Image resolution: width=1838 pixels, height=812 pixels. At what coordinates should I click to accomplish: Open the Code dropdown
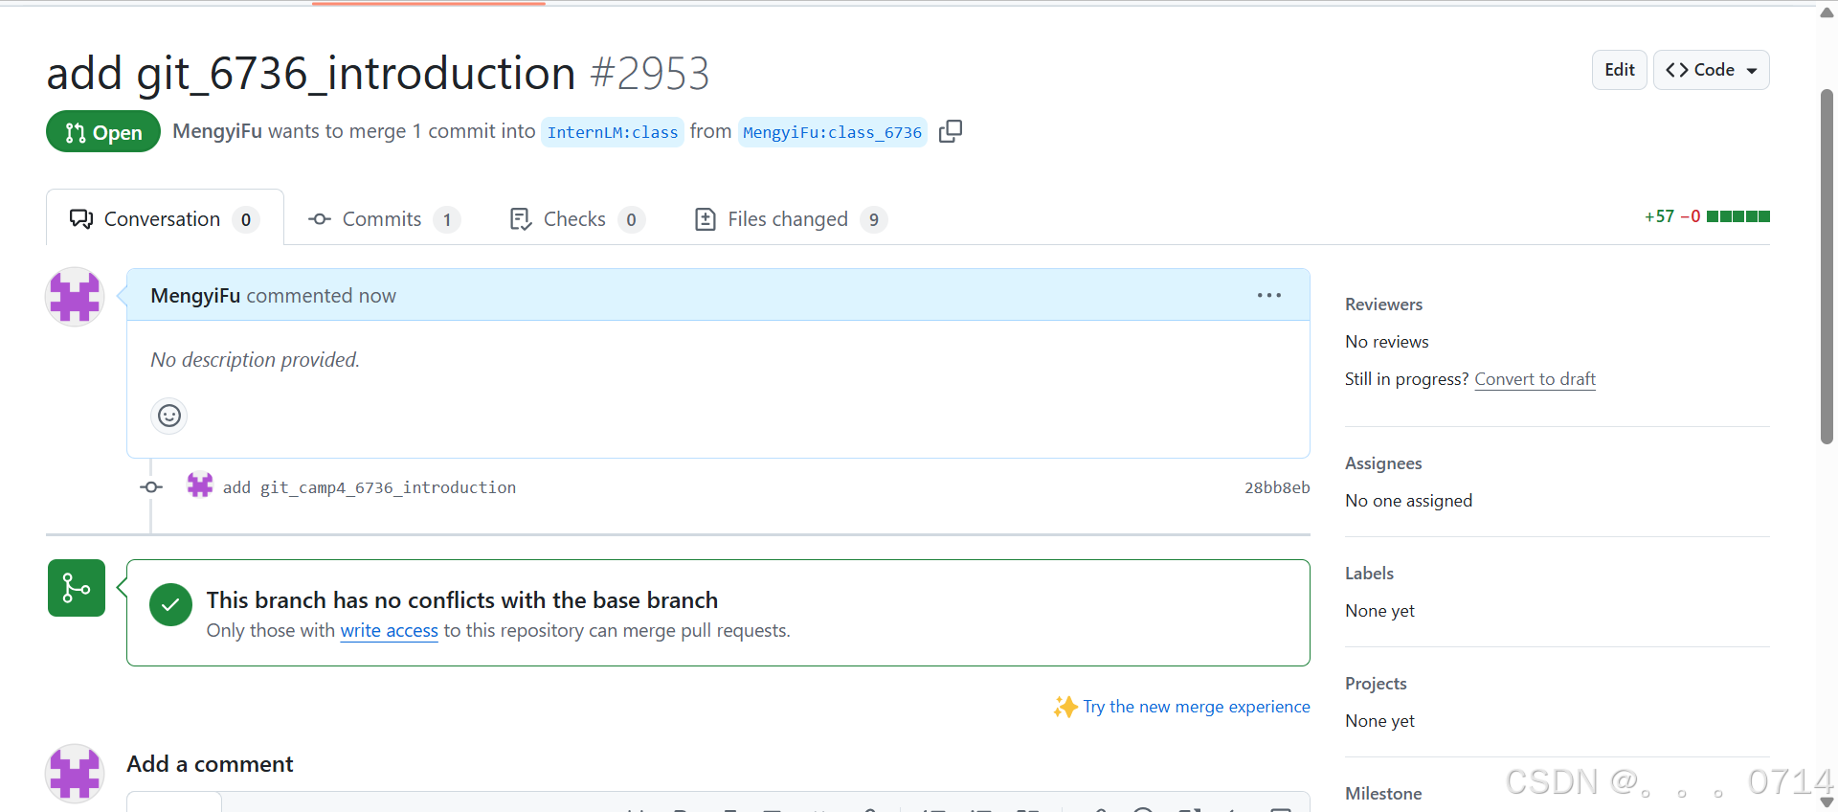tap(1712, 70)
